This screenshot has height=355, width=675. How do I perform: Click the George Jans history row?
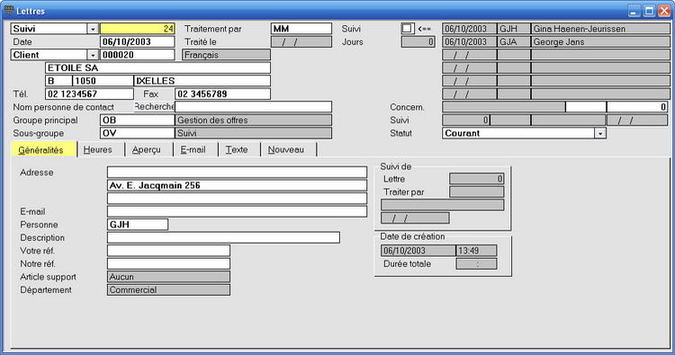[x=556, y=41]
